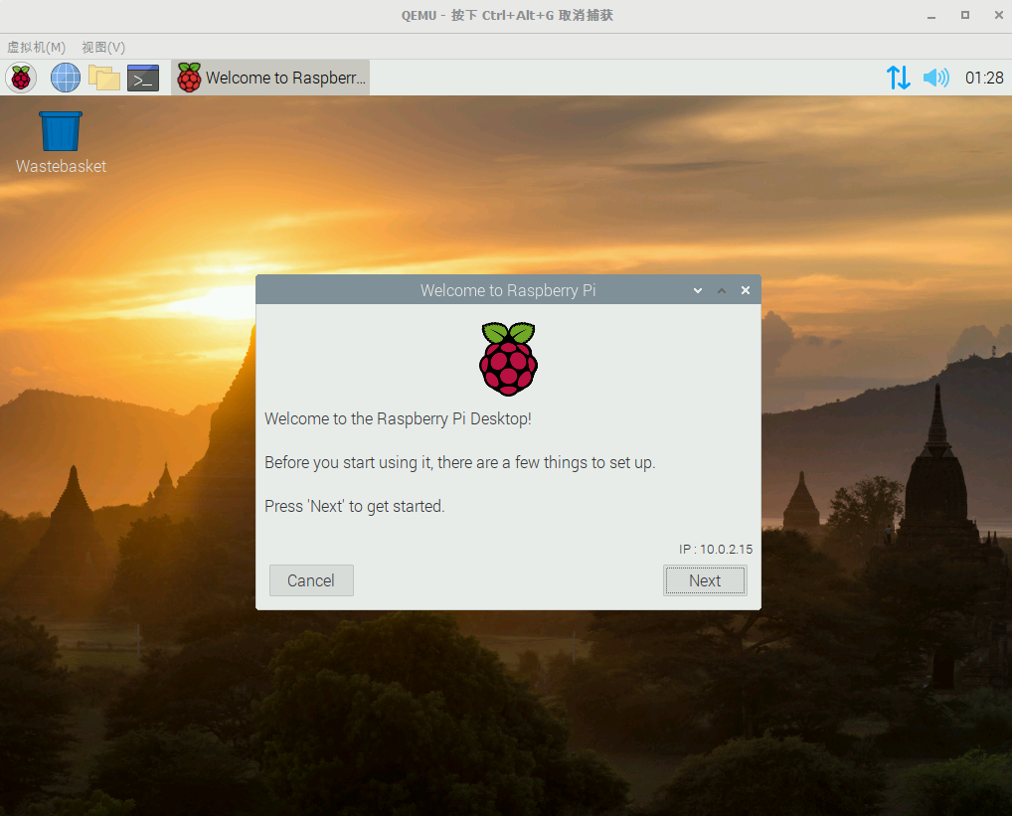Close the QEMU window
1012x816 pixels.
tap(998, 16)
